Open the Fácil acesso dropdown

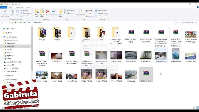click(x=69, y=13)
